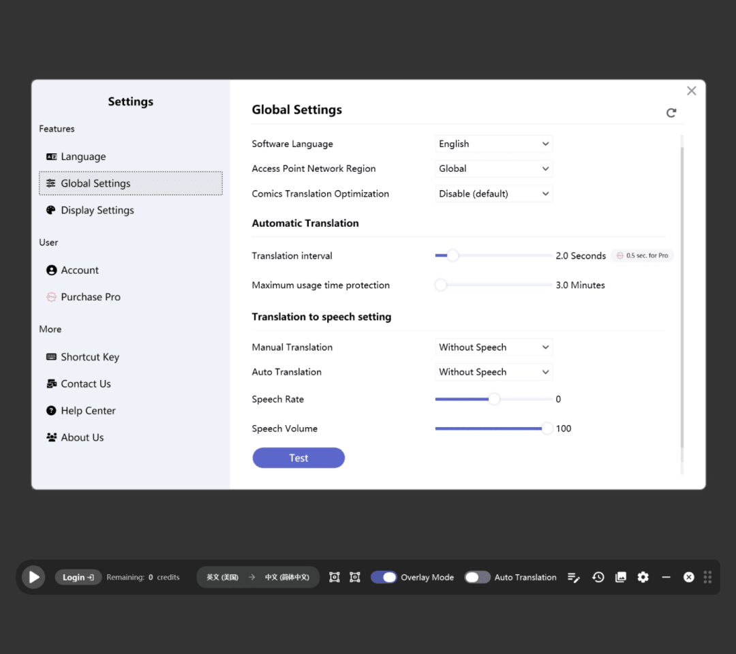Screen dimensions: 736x654
Task: Click the edit list pencil icon
Action: (574, 577)
